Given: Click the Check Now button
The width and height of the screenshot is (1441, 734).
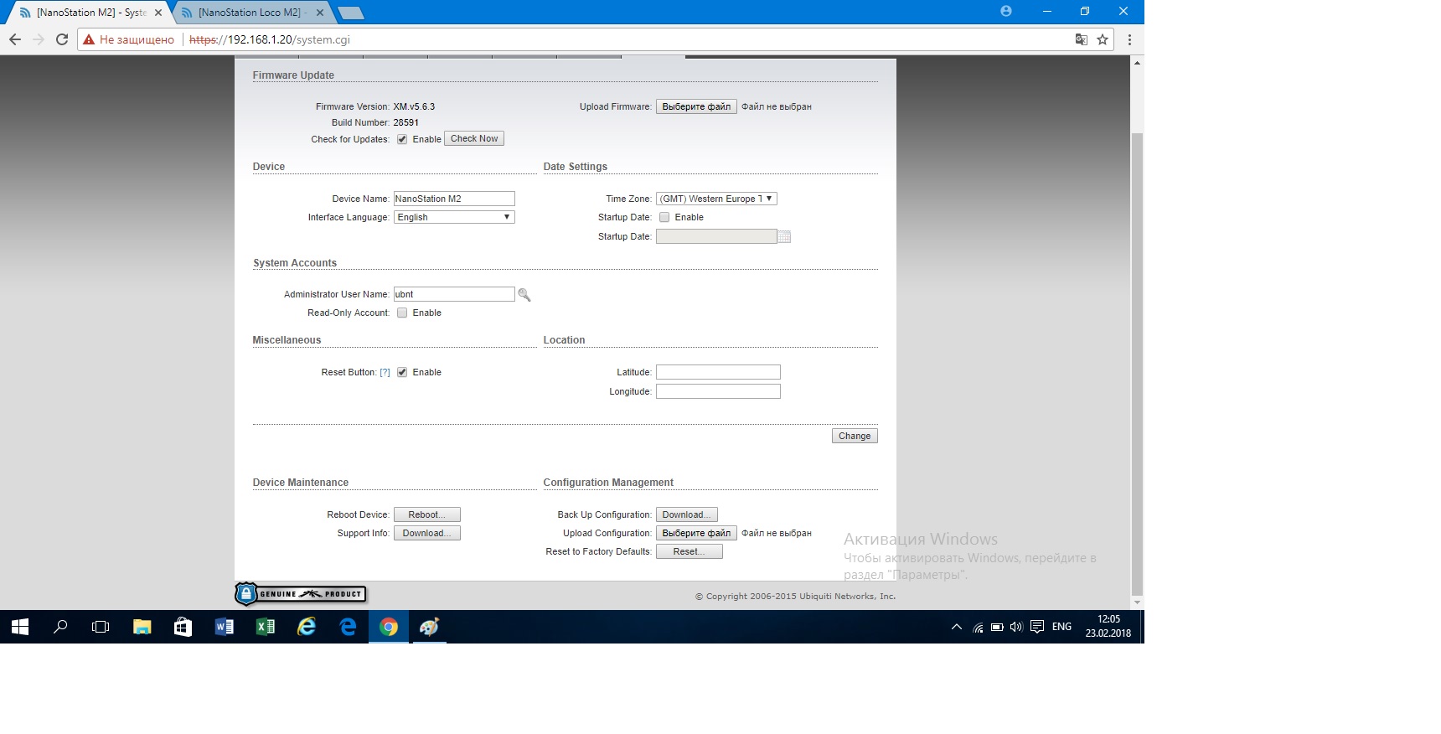Looking at the screenshot, I should pos(474,139).
